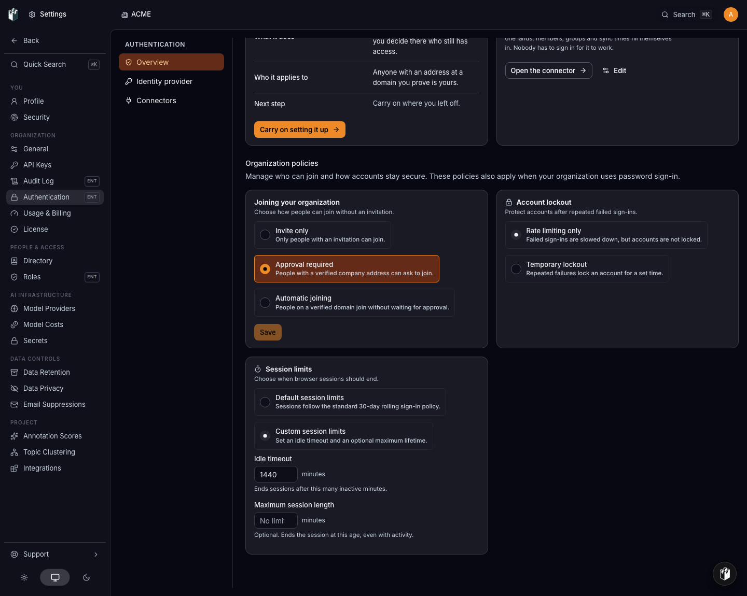Open the Identity provider tab
This screenshot has height=596, width=747.
pos(171,81)
